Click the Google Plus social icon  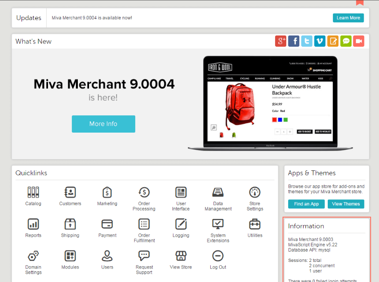pyautogui.click(x=281, y=41)
